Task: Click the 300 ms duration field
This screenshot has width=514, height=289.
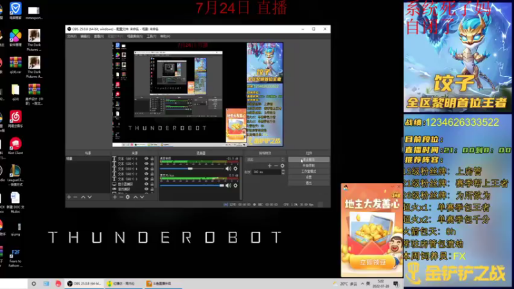Action: pos(267,172)
